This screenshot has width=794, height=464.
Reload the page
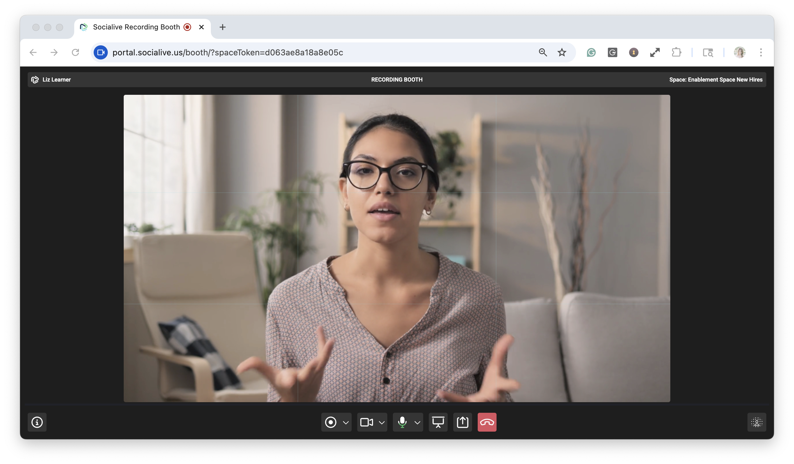(x=75, y=52)
